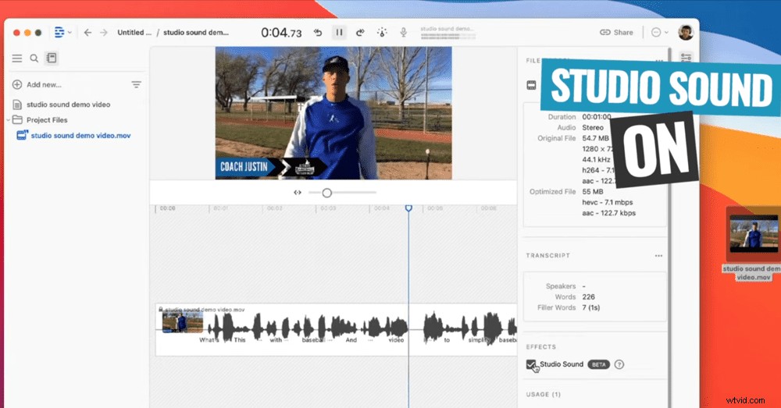Adjust the timeline zoom slider handle
The image size is (781, 408).
click(x=326, y=193)
